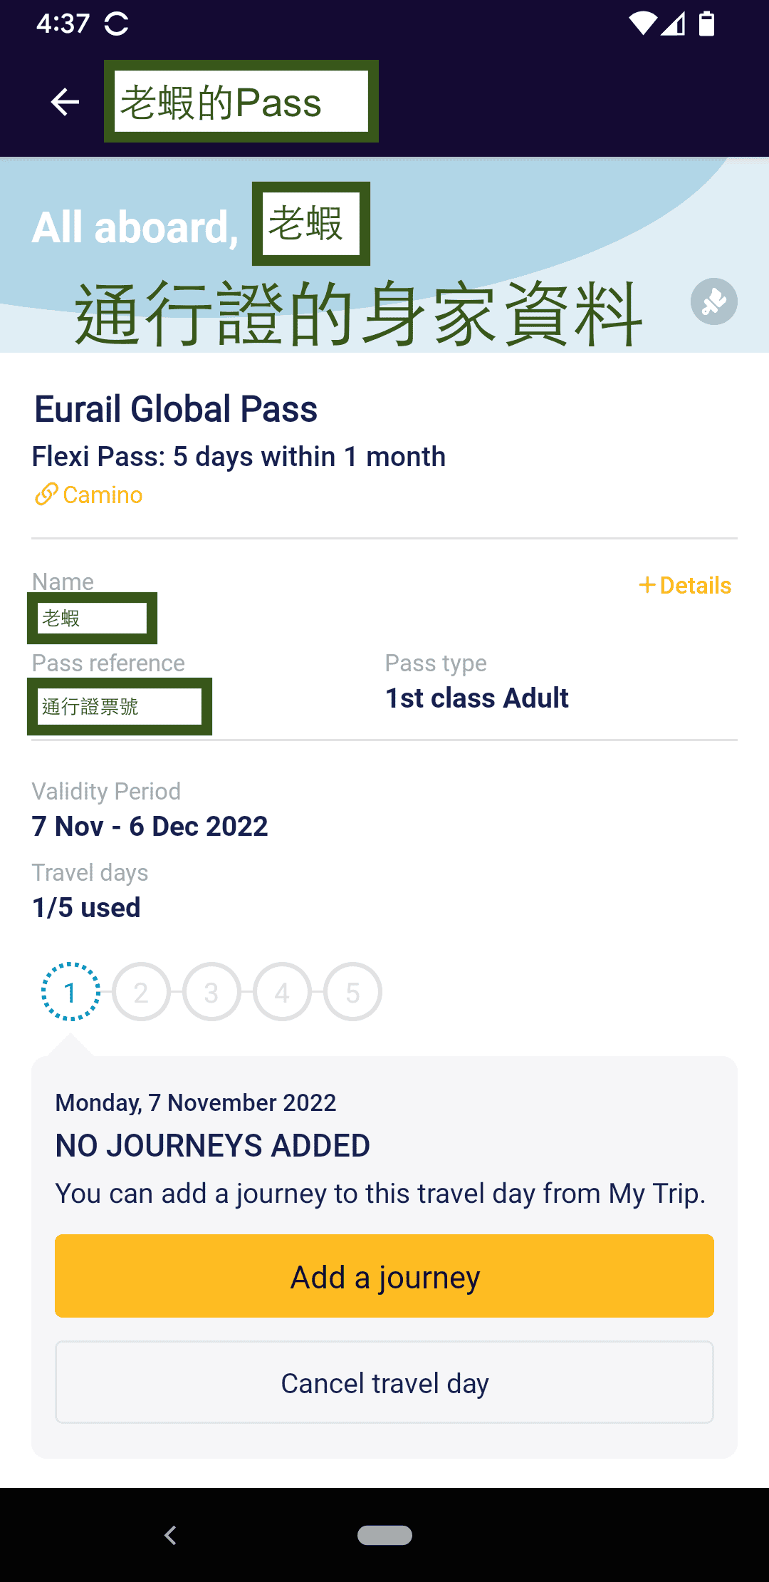Tap the Wi-Fi status icon

(642, 24)
